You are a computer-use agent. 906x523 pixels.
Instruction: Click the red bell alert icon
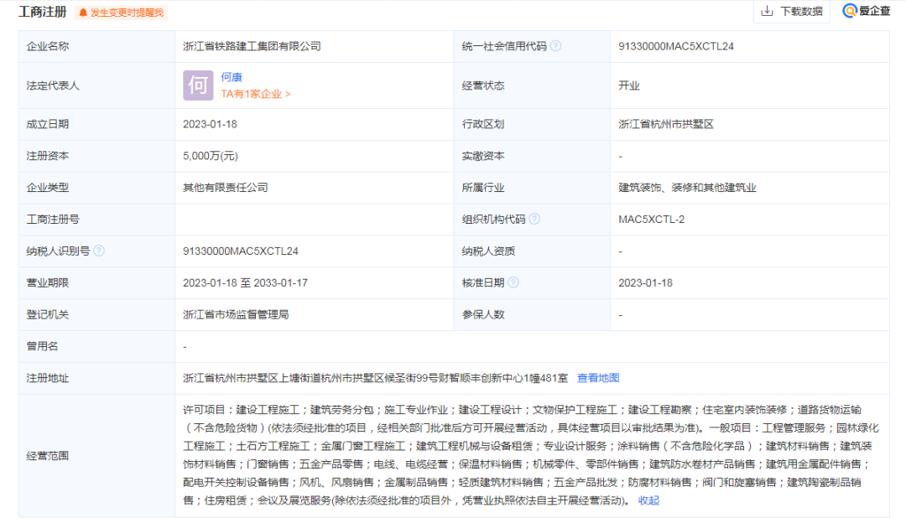point(82,13)
